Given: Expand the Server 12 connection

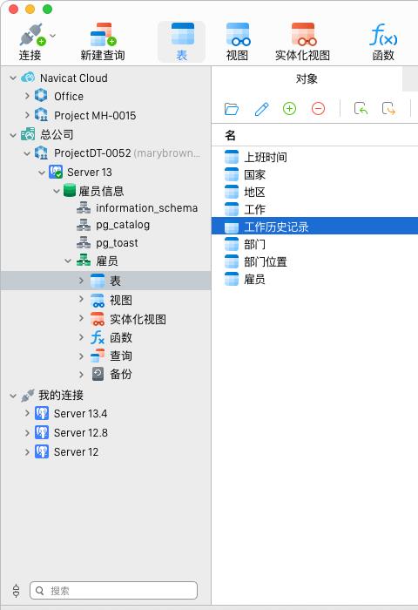Looking at the screenshot, I should pyautogui.click(x=27, y=451).
